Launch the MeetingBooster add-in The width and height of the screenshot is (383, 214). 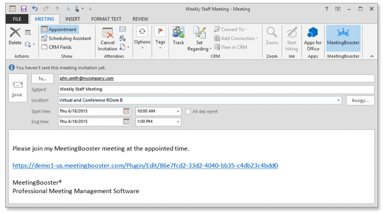pyautogui.click(x=343, y=38)
